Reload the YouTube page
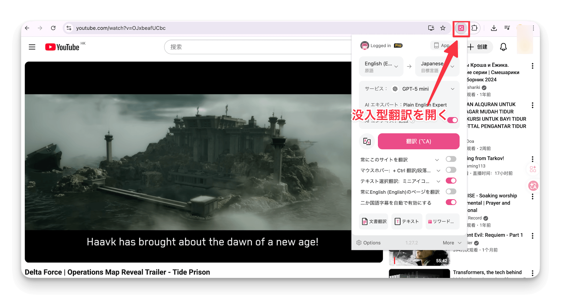Viewport: 561px width, 299px height. pyautogui.click(x=53, y=28)
